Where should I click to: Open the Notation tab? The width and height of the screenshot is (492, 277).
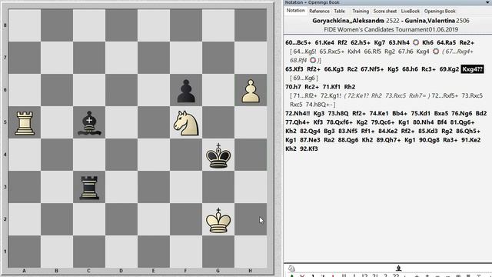point(295,10)
